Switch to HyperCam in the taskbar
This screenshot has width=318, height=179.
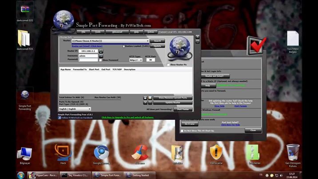coord(43,175)
